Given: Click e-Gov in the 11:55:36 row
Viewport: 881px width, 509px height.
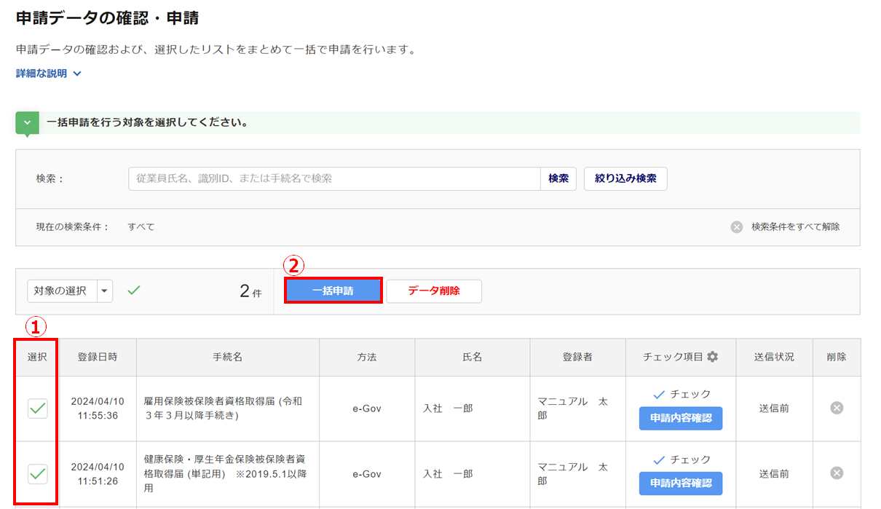Looking at the screenshot, I should 367,409.
